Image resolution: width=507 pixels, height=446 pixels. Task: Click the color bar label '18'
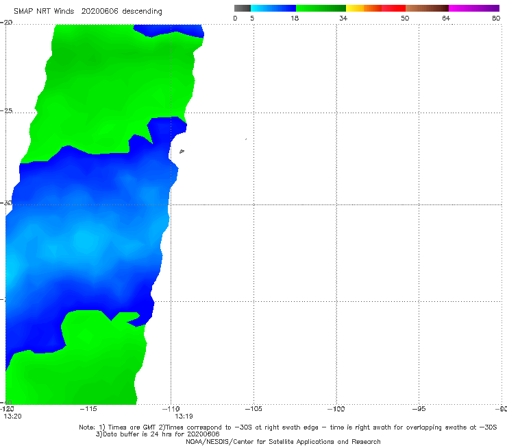tap(295, 18)
